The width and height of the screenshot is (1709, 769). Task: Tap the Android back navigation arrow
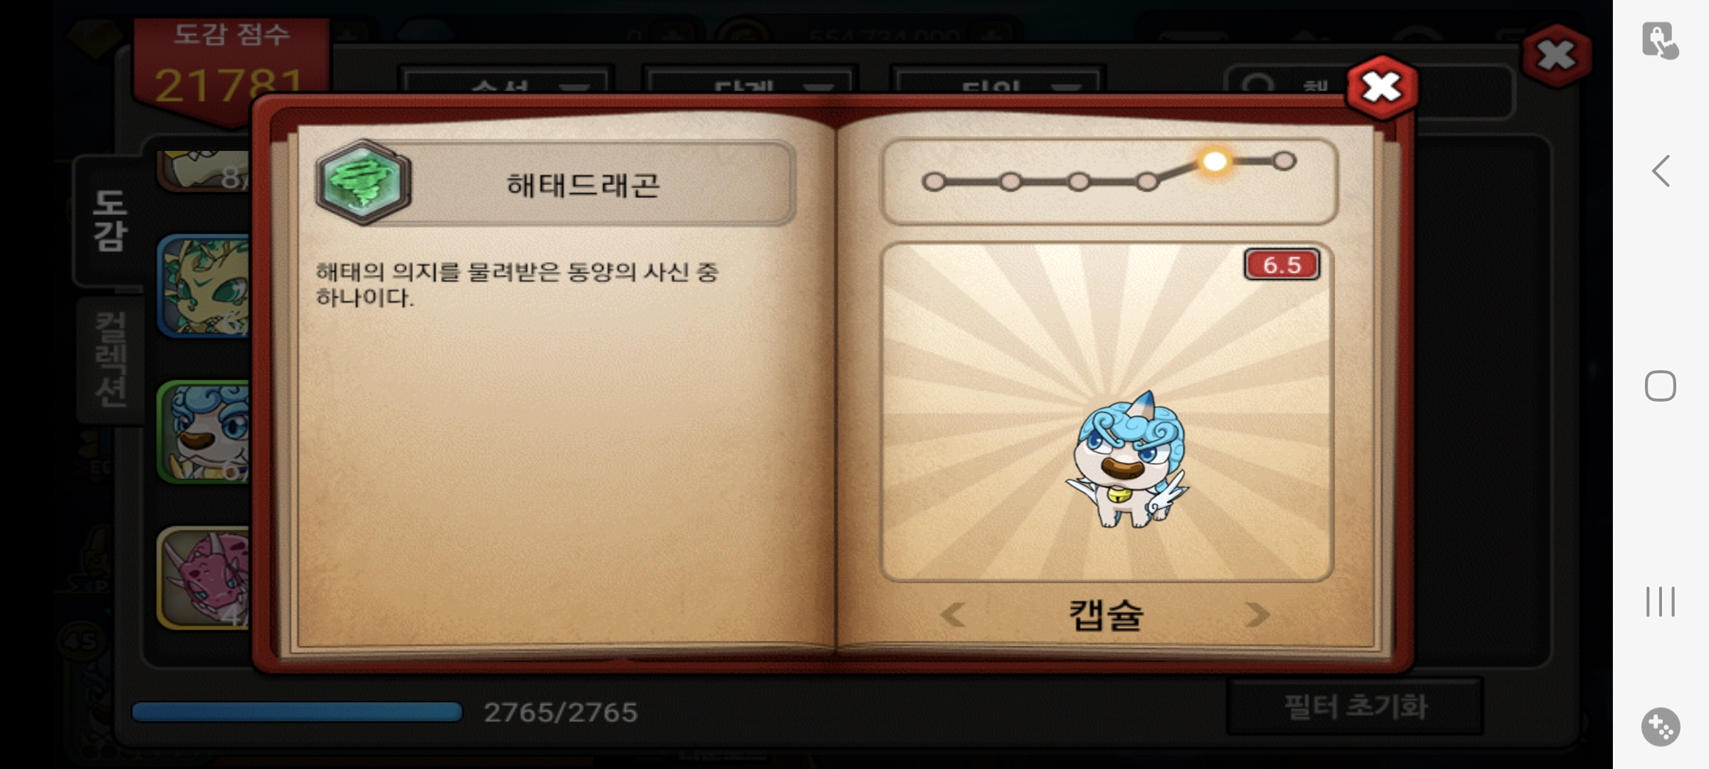[x=1661, y=171]
